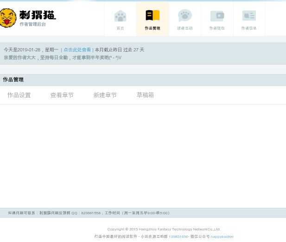Click the 今天是2019-01-28 date text

[x=22, y=50]
